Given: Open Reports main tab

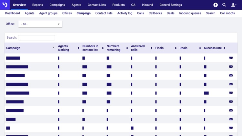Looking at the screenshot, I should point(37,5).
